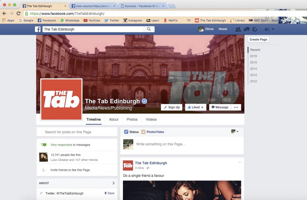Viewport: 307px width, 200px height.
Task: Save the Twitter about entry
Action: 109,193
